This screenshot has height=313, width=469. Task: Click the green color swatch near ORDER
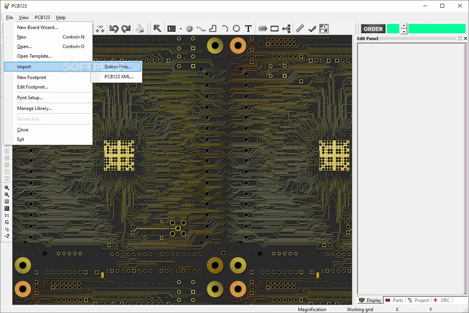pyautogui.click(x=393, y=28)
